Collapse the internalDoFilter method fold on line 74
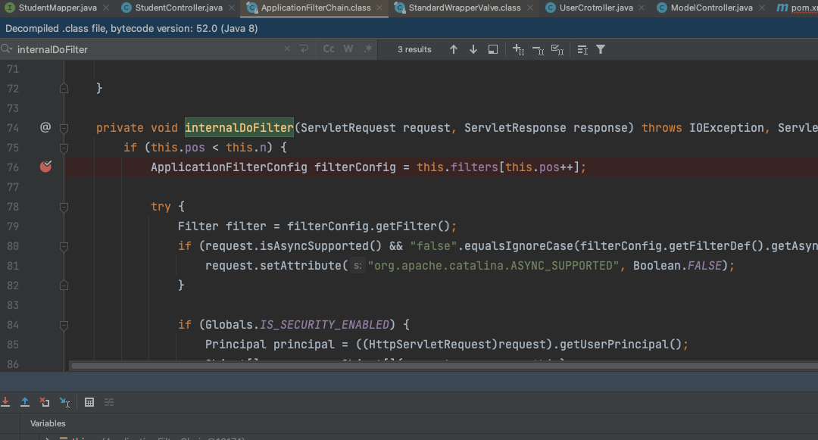Viewport: 818px width, 440px height. pyautogui.click(x=64, y=128)
